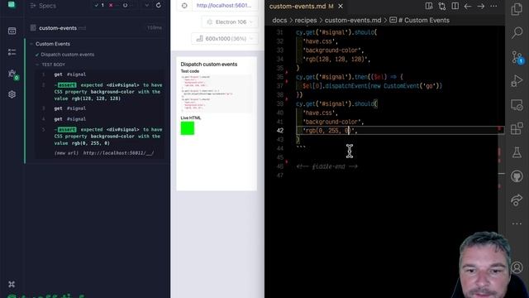Screen dimensions: 529x298
Task: Click the fiddle-end comment on line 46
Action: (326, 166)
